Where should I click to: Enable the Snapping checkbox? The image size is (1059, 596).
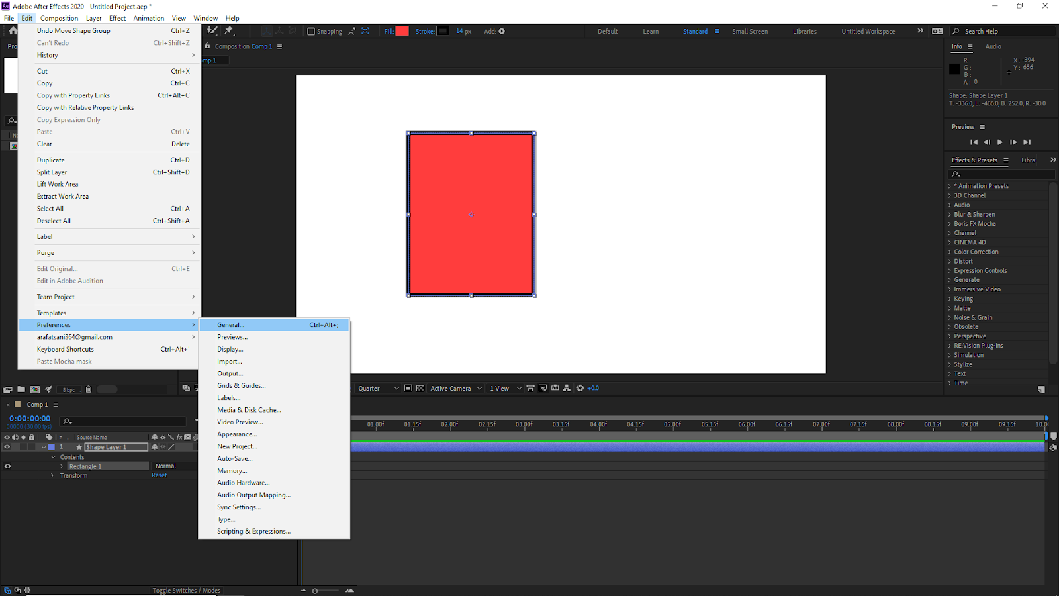click(311, 32)
